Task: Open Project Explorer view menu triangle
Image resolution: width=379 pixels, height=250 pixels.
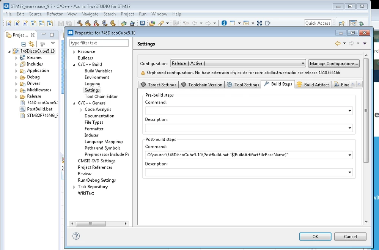Action: (x=53, y=43)
